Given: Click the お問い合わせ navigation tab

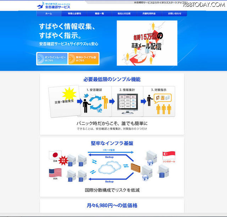Looking at the screenshot, I should (x=174, y=14).
